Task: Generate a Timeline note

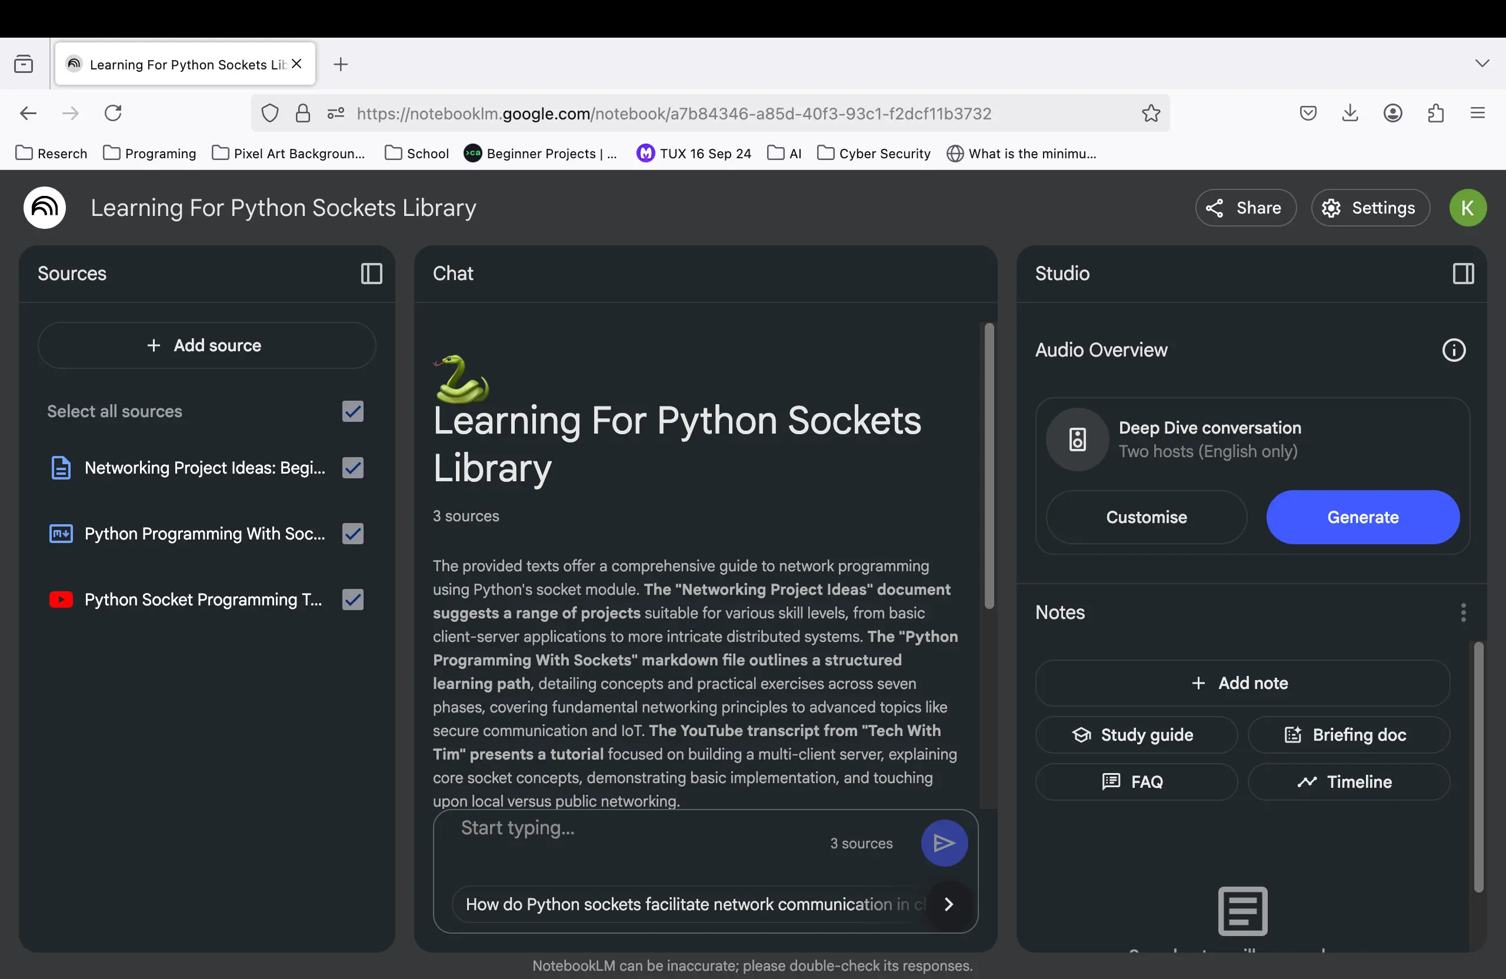Action: [1348, 781]
